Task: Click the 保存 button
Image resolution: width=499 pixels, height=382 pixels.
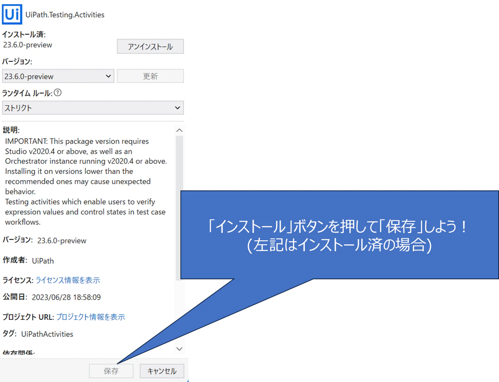Action: pos(111,371)
